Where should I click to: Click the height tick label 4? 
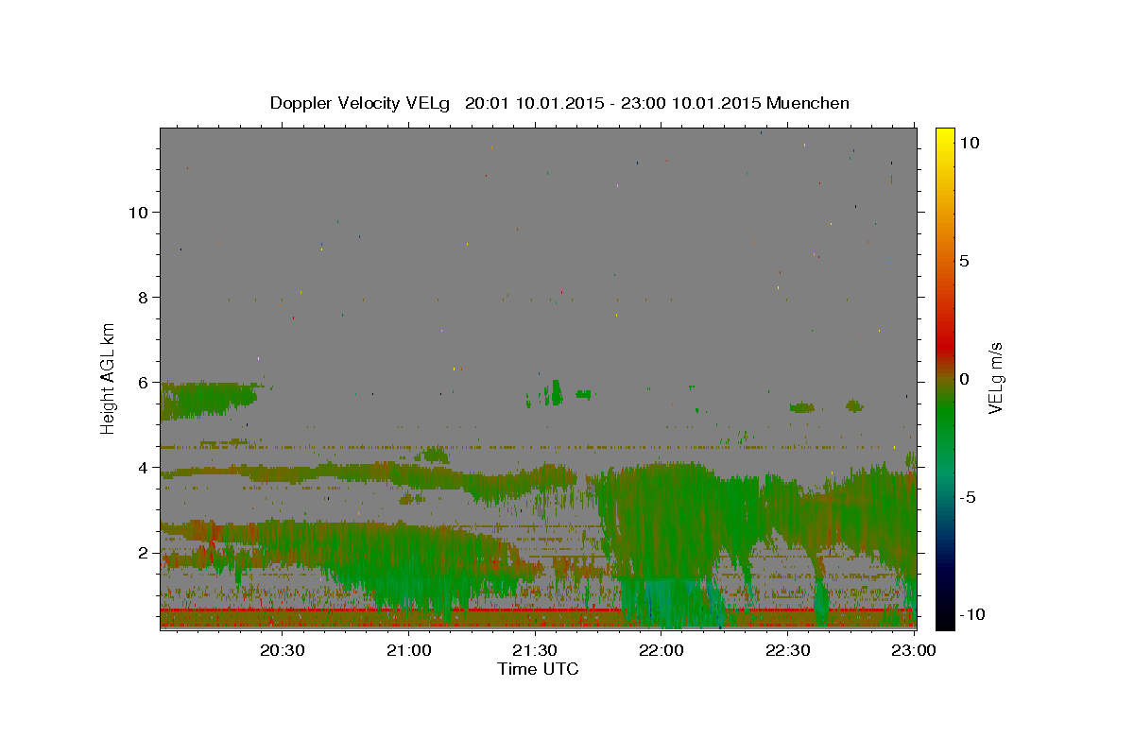pyautogui.click(x=142, y=468)
